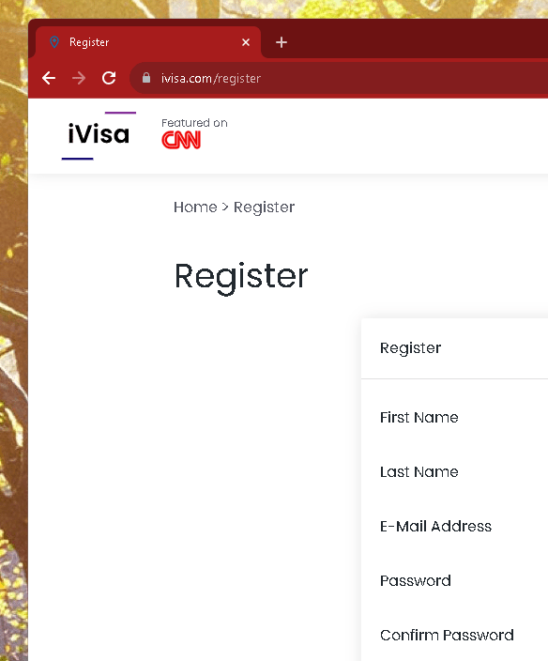Click the iVisa logo in header
Screen dimensions: 548x661
point(99,135)
